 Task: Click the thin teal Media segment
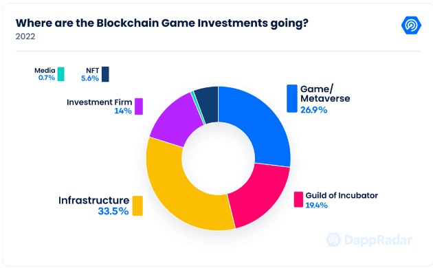(198, 108)
